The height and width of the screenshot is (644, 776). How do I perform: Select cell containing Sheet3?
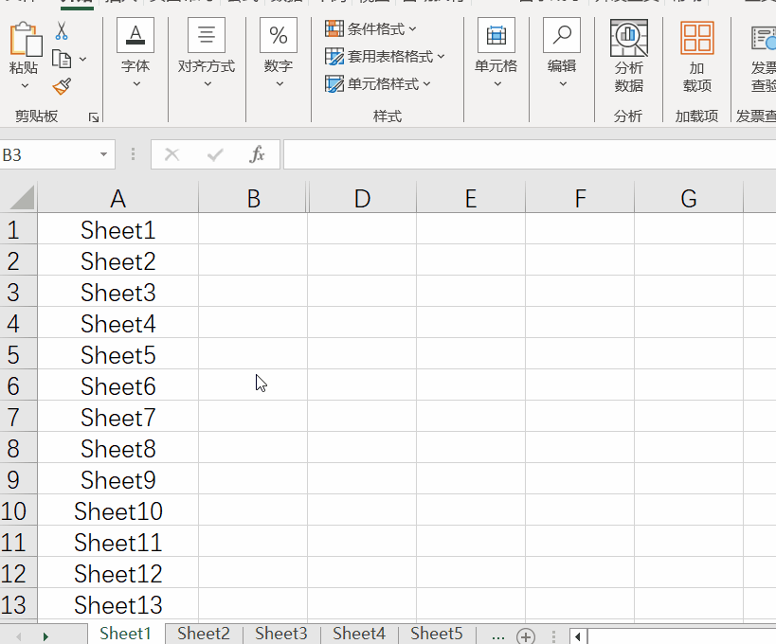tap(117, 293)
